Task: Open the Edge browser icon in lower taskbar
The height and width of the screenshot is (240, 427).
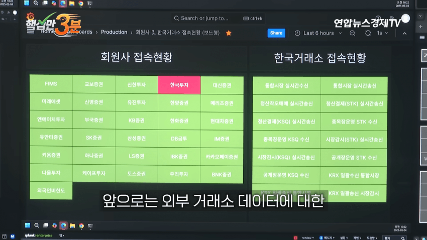Action: [63, 225]
